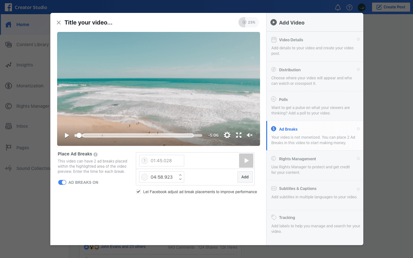
Task: Click the notifications bell icon
Action: click(338, 7)
